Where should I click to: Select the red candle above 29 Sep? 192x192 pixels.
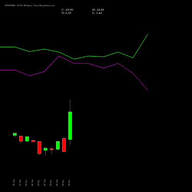coord(64,145)
